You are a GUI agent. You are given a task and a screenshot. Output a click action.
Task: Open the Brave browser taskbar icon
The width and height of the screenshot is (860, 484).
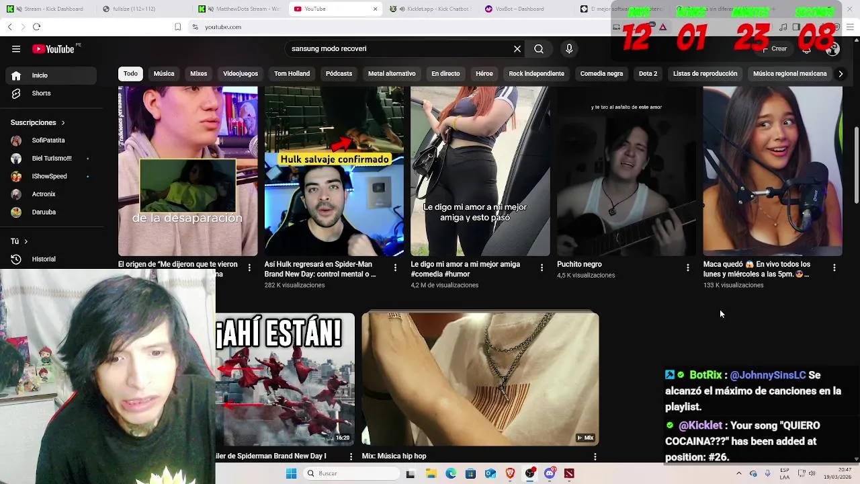click(x=510, y=474)
